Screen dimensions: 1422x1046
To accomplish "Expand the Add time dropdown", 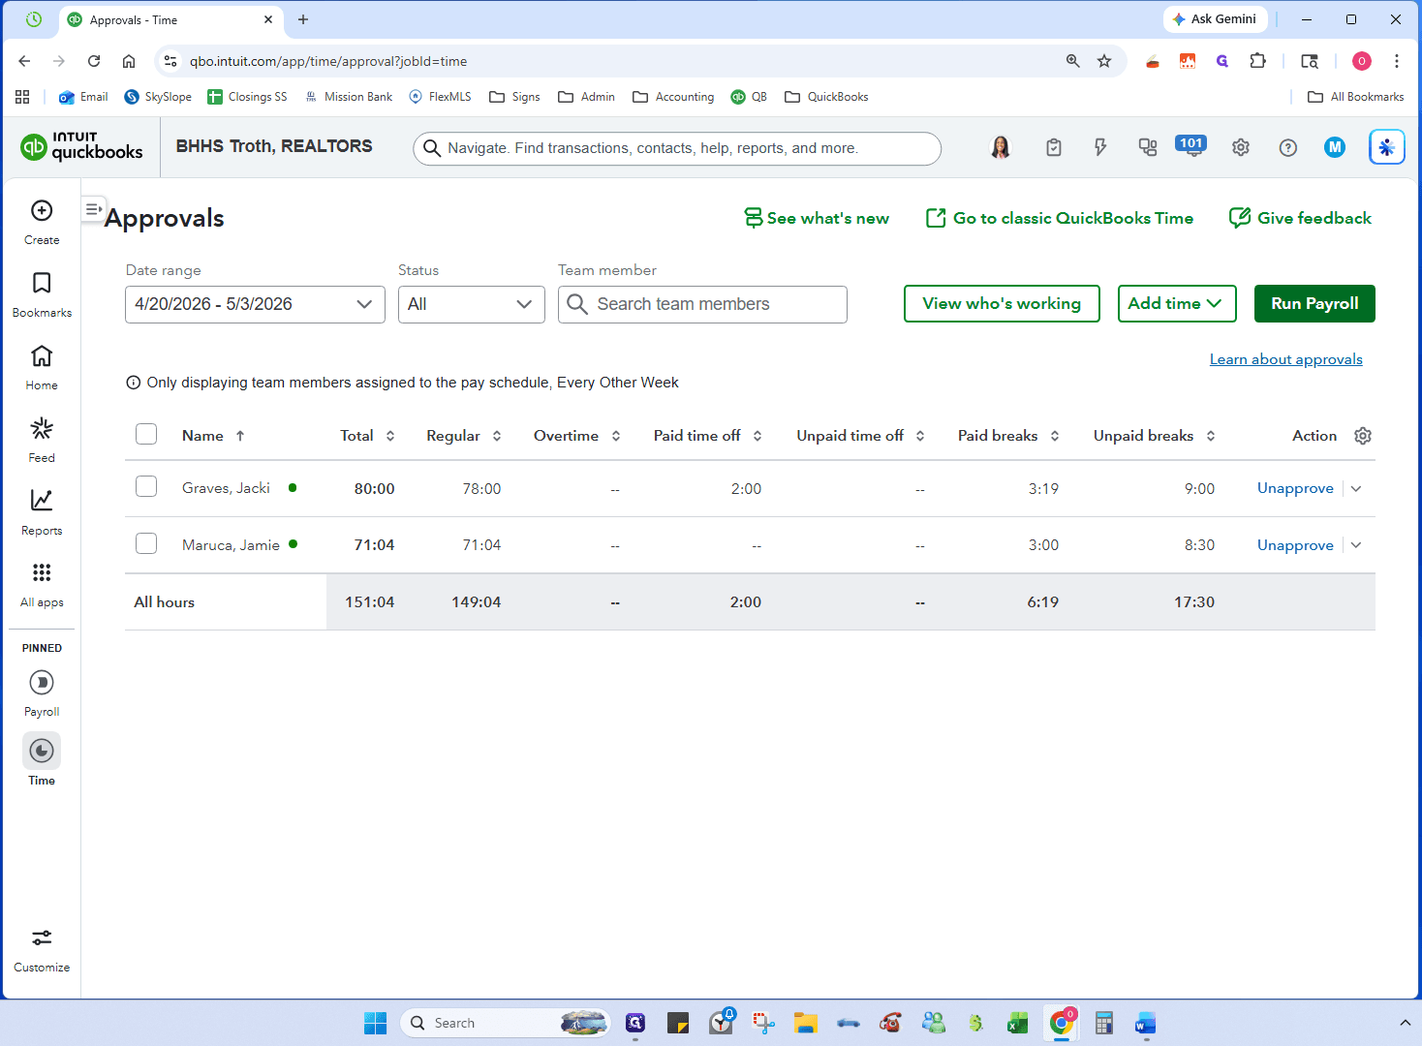I will [1177, 303].
